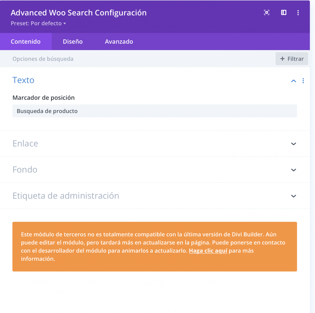Image resolution: width=315 pixels, height=313 pixels.
Task: Collapse the Texto section
Action: click(294, 81)
